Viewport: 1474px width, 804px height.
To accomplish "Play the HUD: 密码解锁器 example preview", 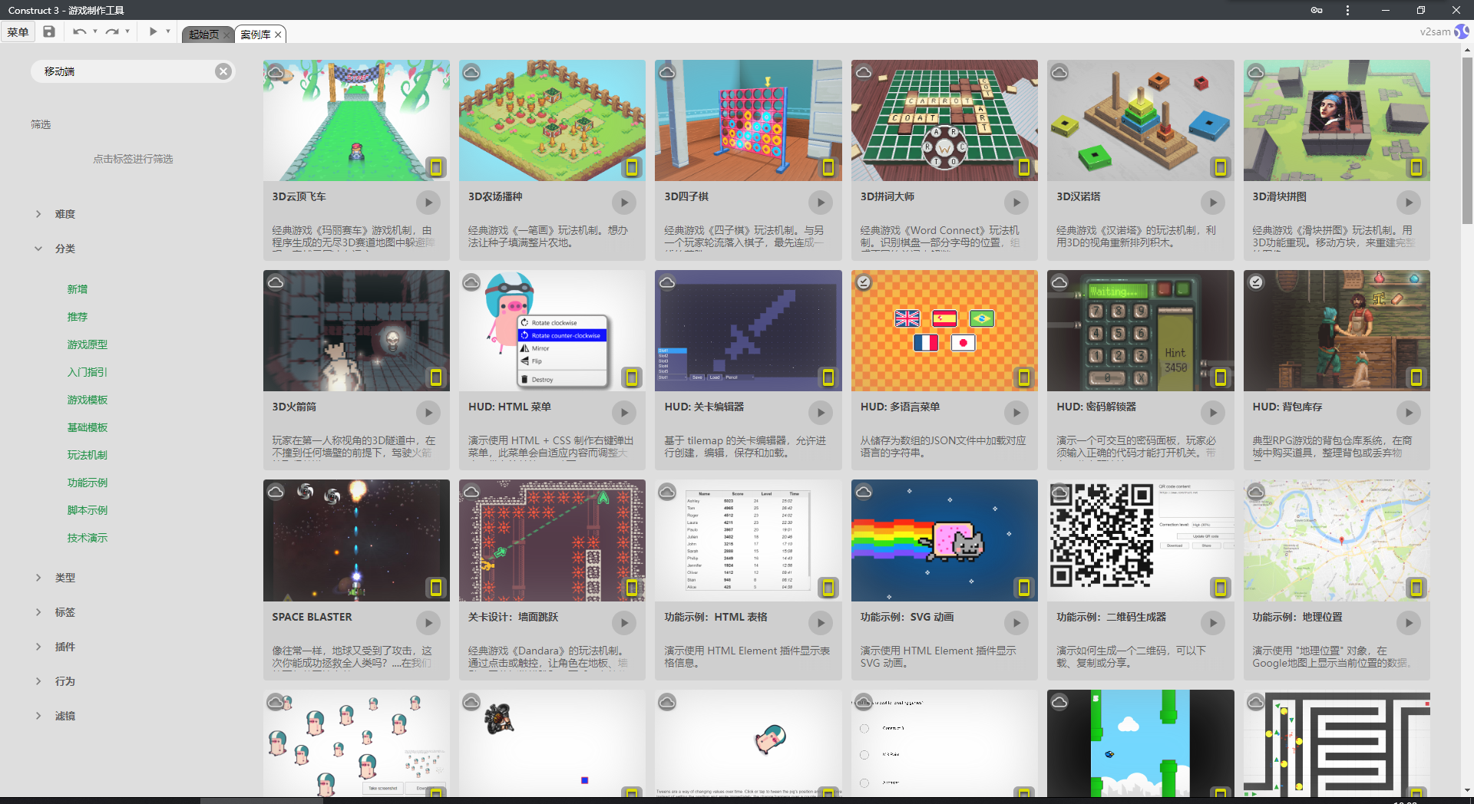I will [1213, 413].
